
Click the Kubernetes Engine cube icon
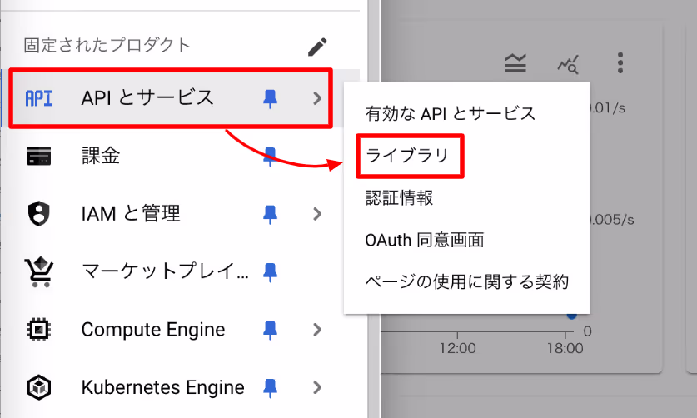point(38,387)
